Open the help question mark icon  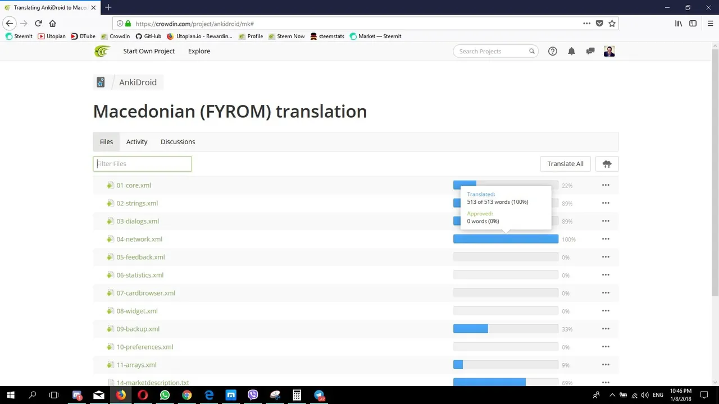click(553, 51)
